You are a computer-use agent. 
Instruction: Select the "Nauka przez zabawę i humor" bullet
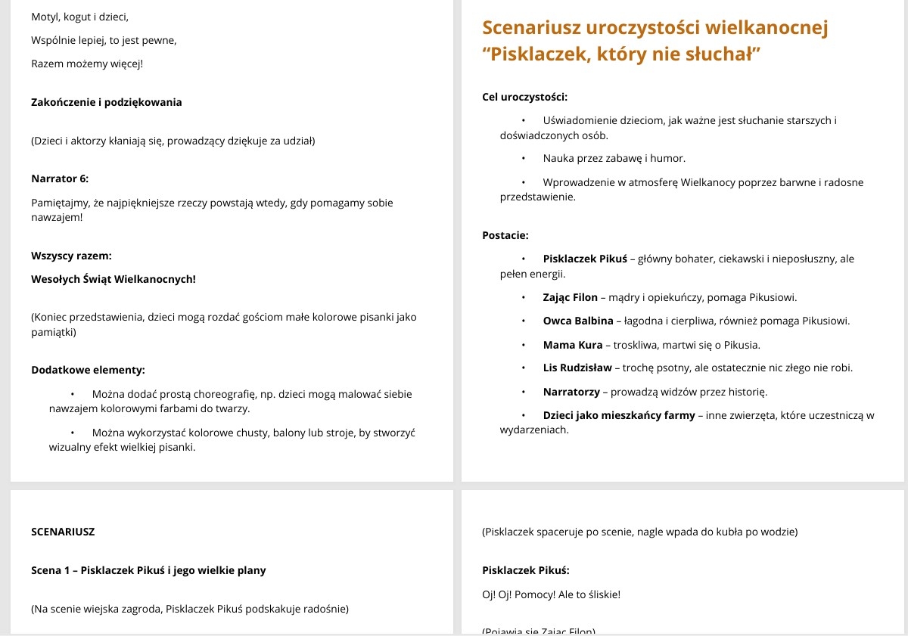[x=614, y=159]
